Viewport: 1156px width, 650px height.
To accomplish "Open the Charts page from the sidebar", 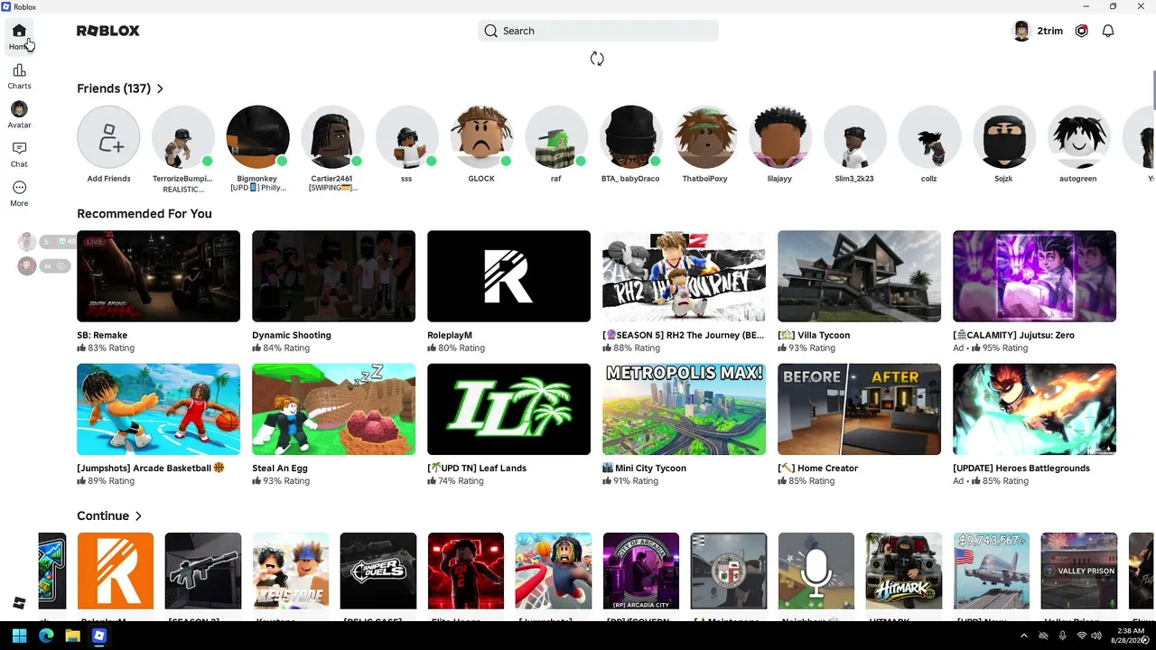I will [x=19, y=76].
